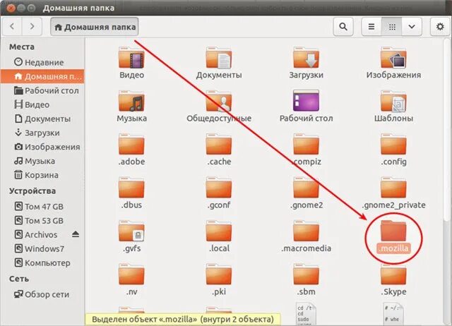The width and height of the screenshot is (452, 326).
Task: Click the Домашняя папка path bar button
Action: tap(95, 27)
